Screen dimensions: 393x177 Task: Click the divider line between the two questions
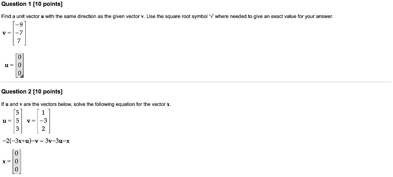(x=196, y=82)
